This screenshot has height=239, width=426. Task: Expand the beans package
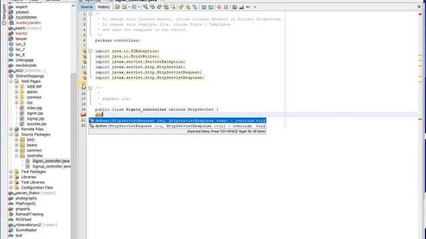(17, 145)
